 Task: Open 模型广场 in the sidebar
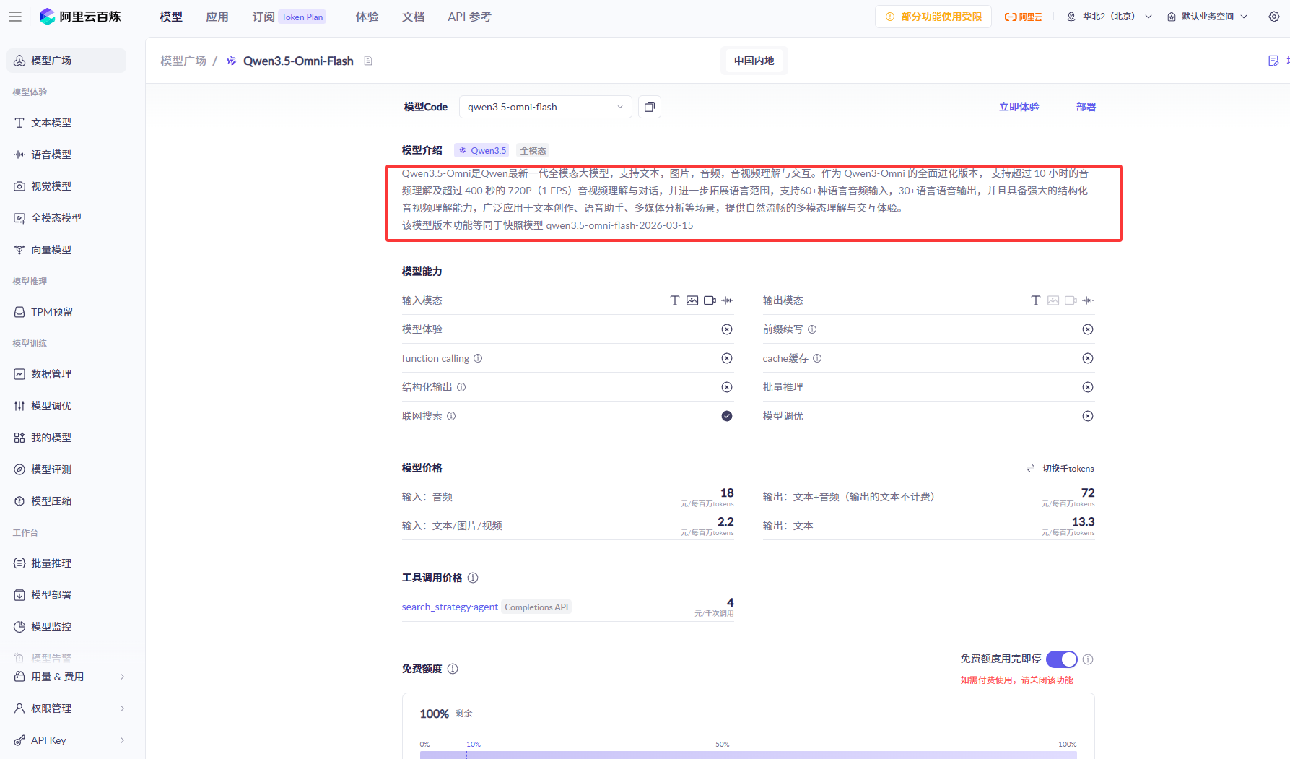pyautogui.click(x=66, y=61)
